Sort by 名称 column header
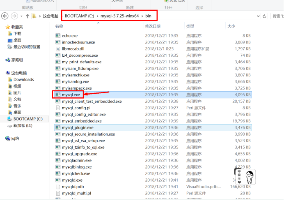Screen dimensions: 284x201 click(59, 26)
